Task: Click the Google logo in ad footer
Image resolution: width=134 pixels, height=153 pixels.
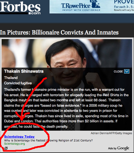Action: [x=123, y=148]
